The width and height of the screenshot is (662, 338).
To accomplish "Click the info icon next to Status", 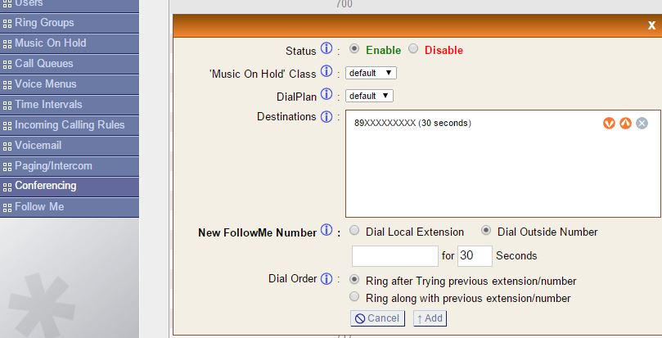I will 326,49.
